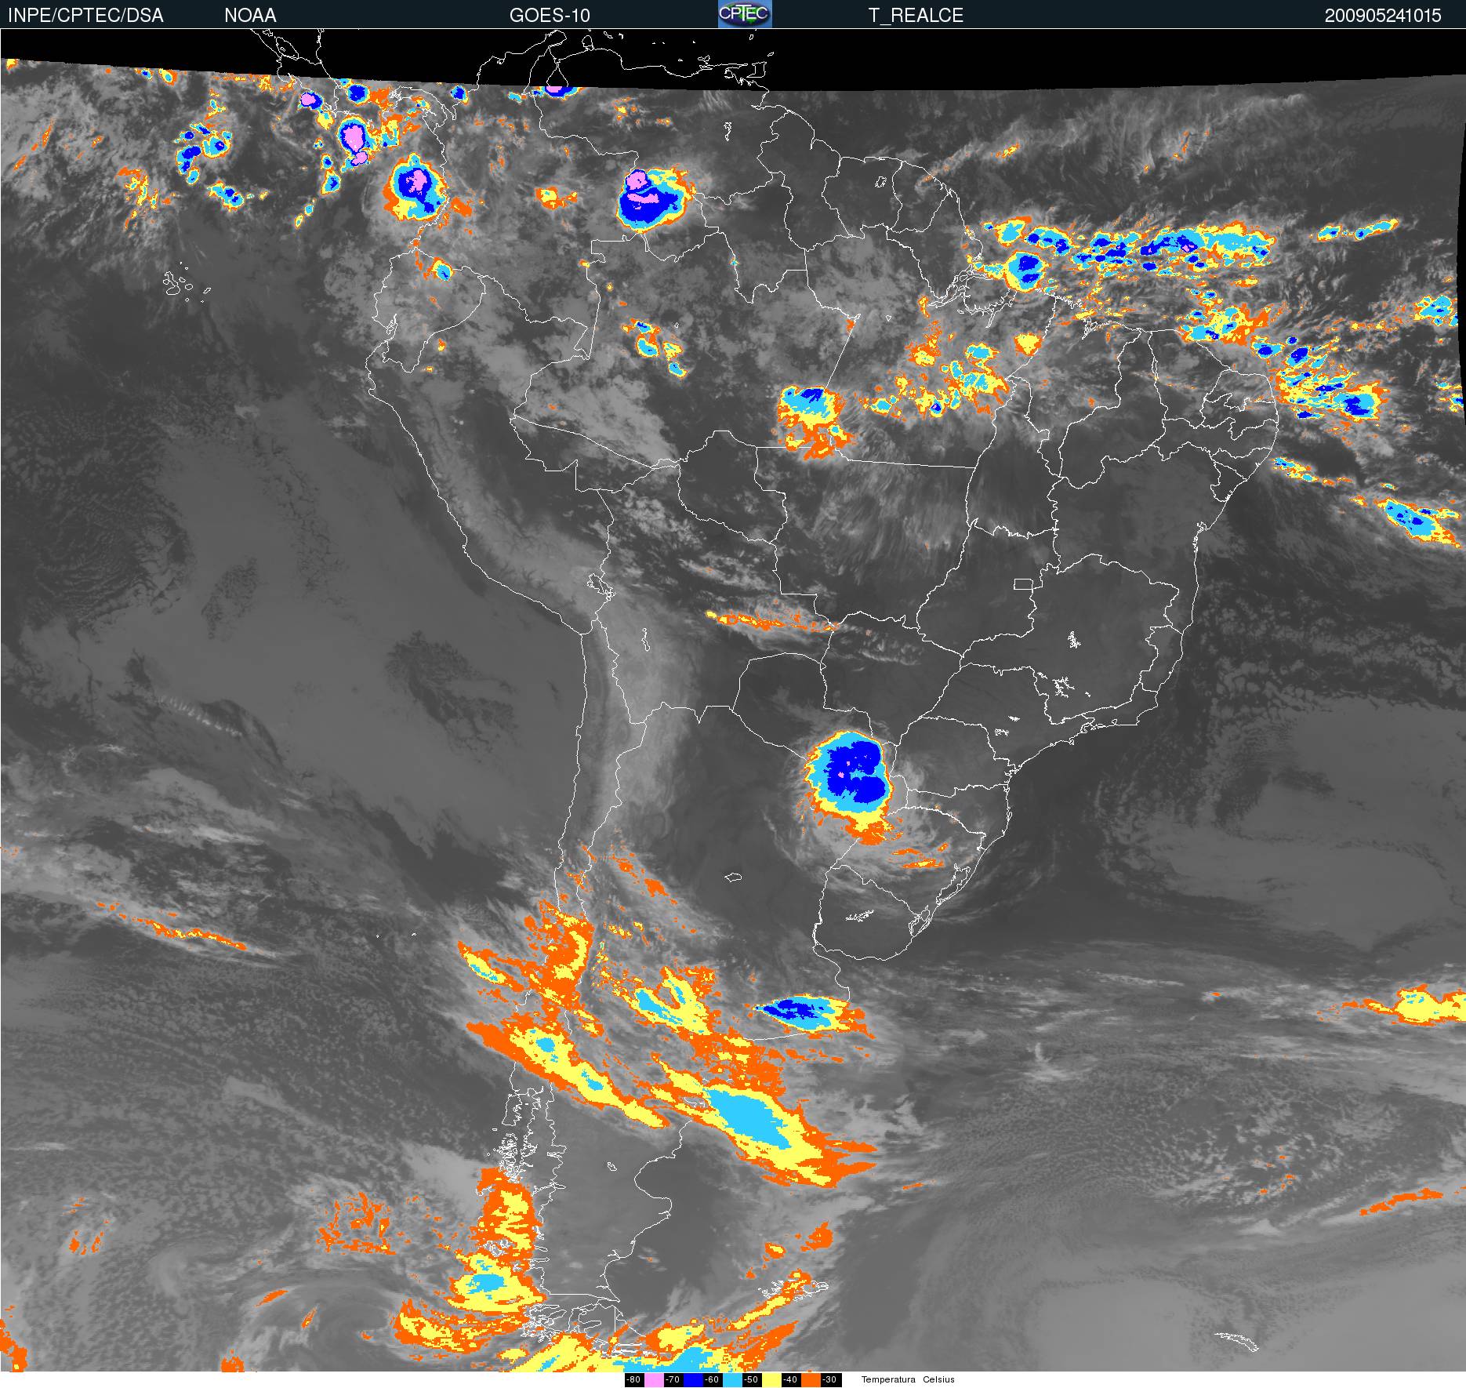This screenshot has height=1388, width=1466.
Task: Click the 200905241015 timestamp
Action: point(1383,16)
